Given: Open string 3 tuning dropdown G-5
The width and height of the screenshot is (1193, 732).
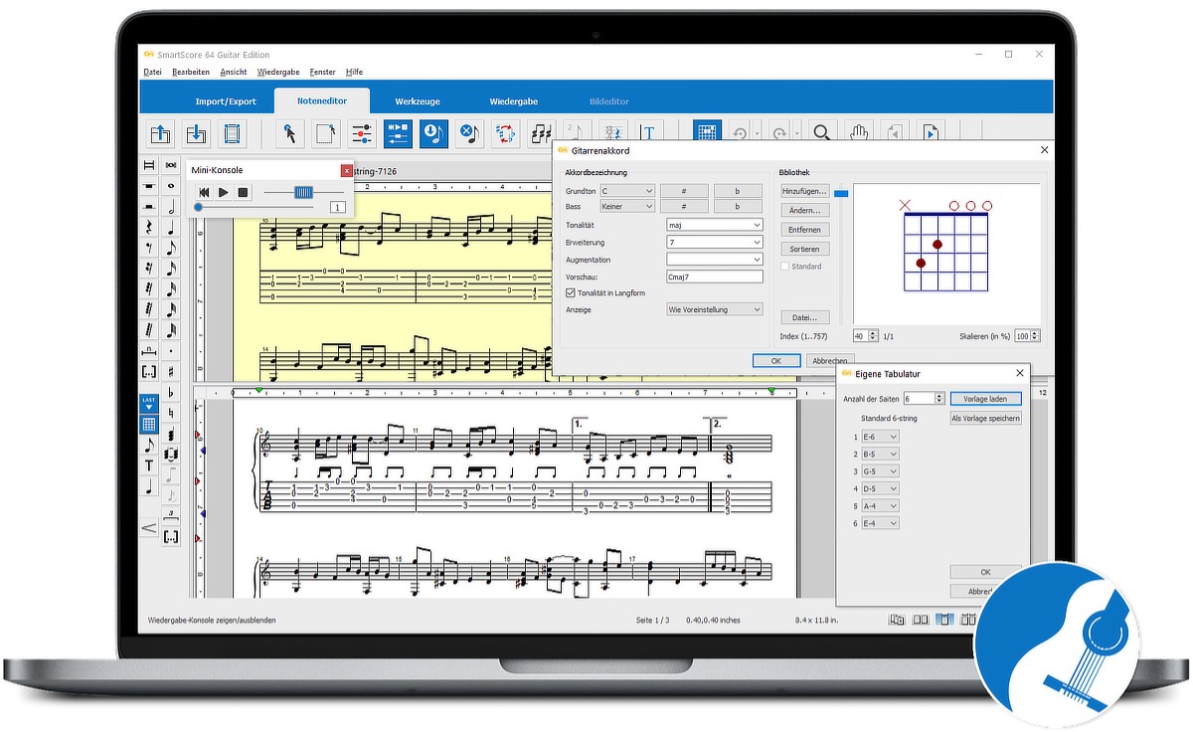Looking at the screenshot, I should pyautogui.click(x=881, y=471).
